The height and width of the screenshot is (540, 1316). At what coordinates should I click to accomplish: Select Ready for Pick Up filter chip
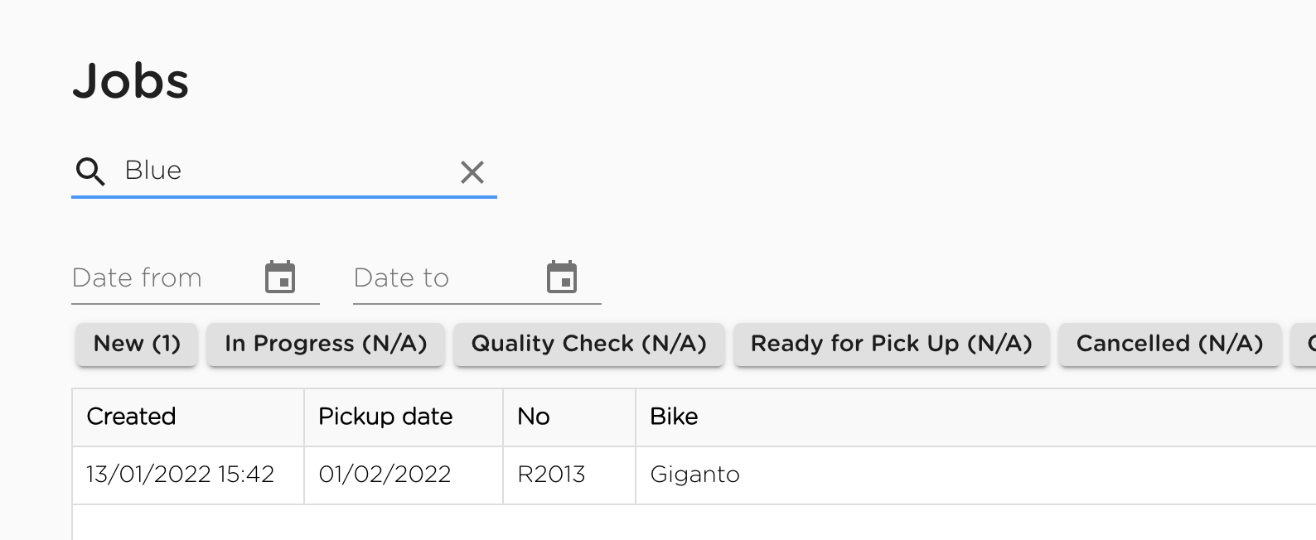pyautogui.click(x=892, y=344)
